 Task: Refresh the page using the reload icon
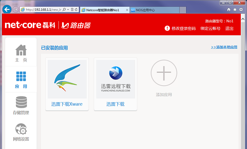(76, 10)
